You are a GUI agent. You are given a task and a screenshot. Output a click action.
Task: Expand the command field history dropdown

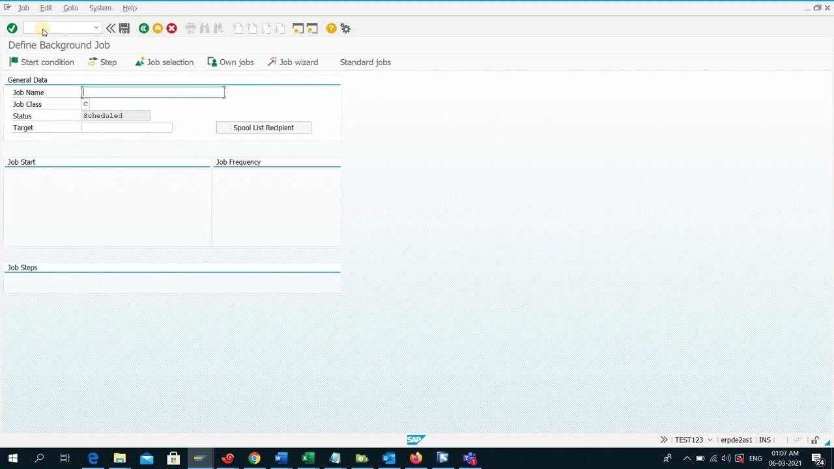click(96, 28)
